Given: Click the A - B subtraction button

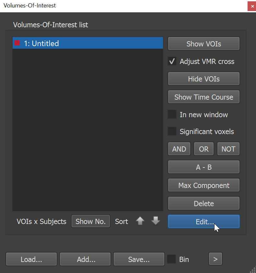Looking at the screenshot, I should click(204, 167).
